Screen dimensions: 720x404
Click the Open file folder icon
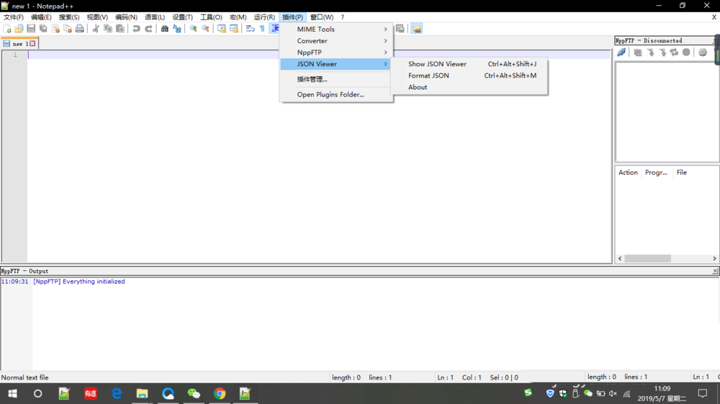pyautogui.click(x=19, y=29)
